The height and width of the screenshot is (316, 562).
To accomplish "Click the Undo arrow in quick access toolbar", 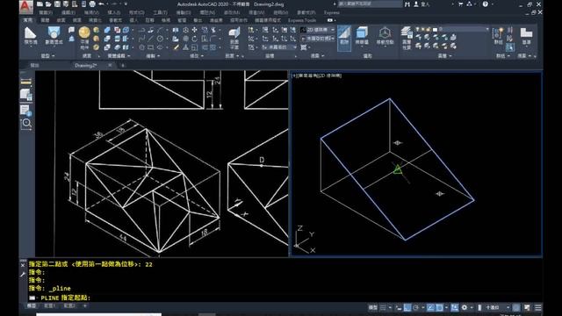I will tap(102, 4).
